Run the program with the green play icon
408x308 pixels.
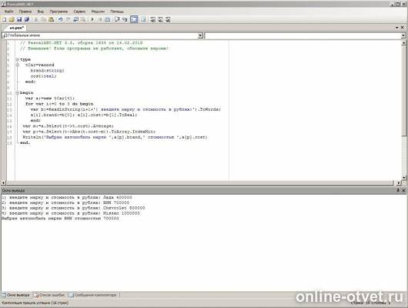(92, 19)
